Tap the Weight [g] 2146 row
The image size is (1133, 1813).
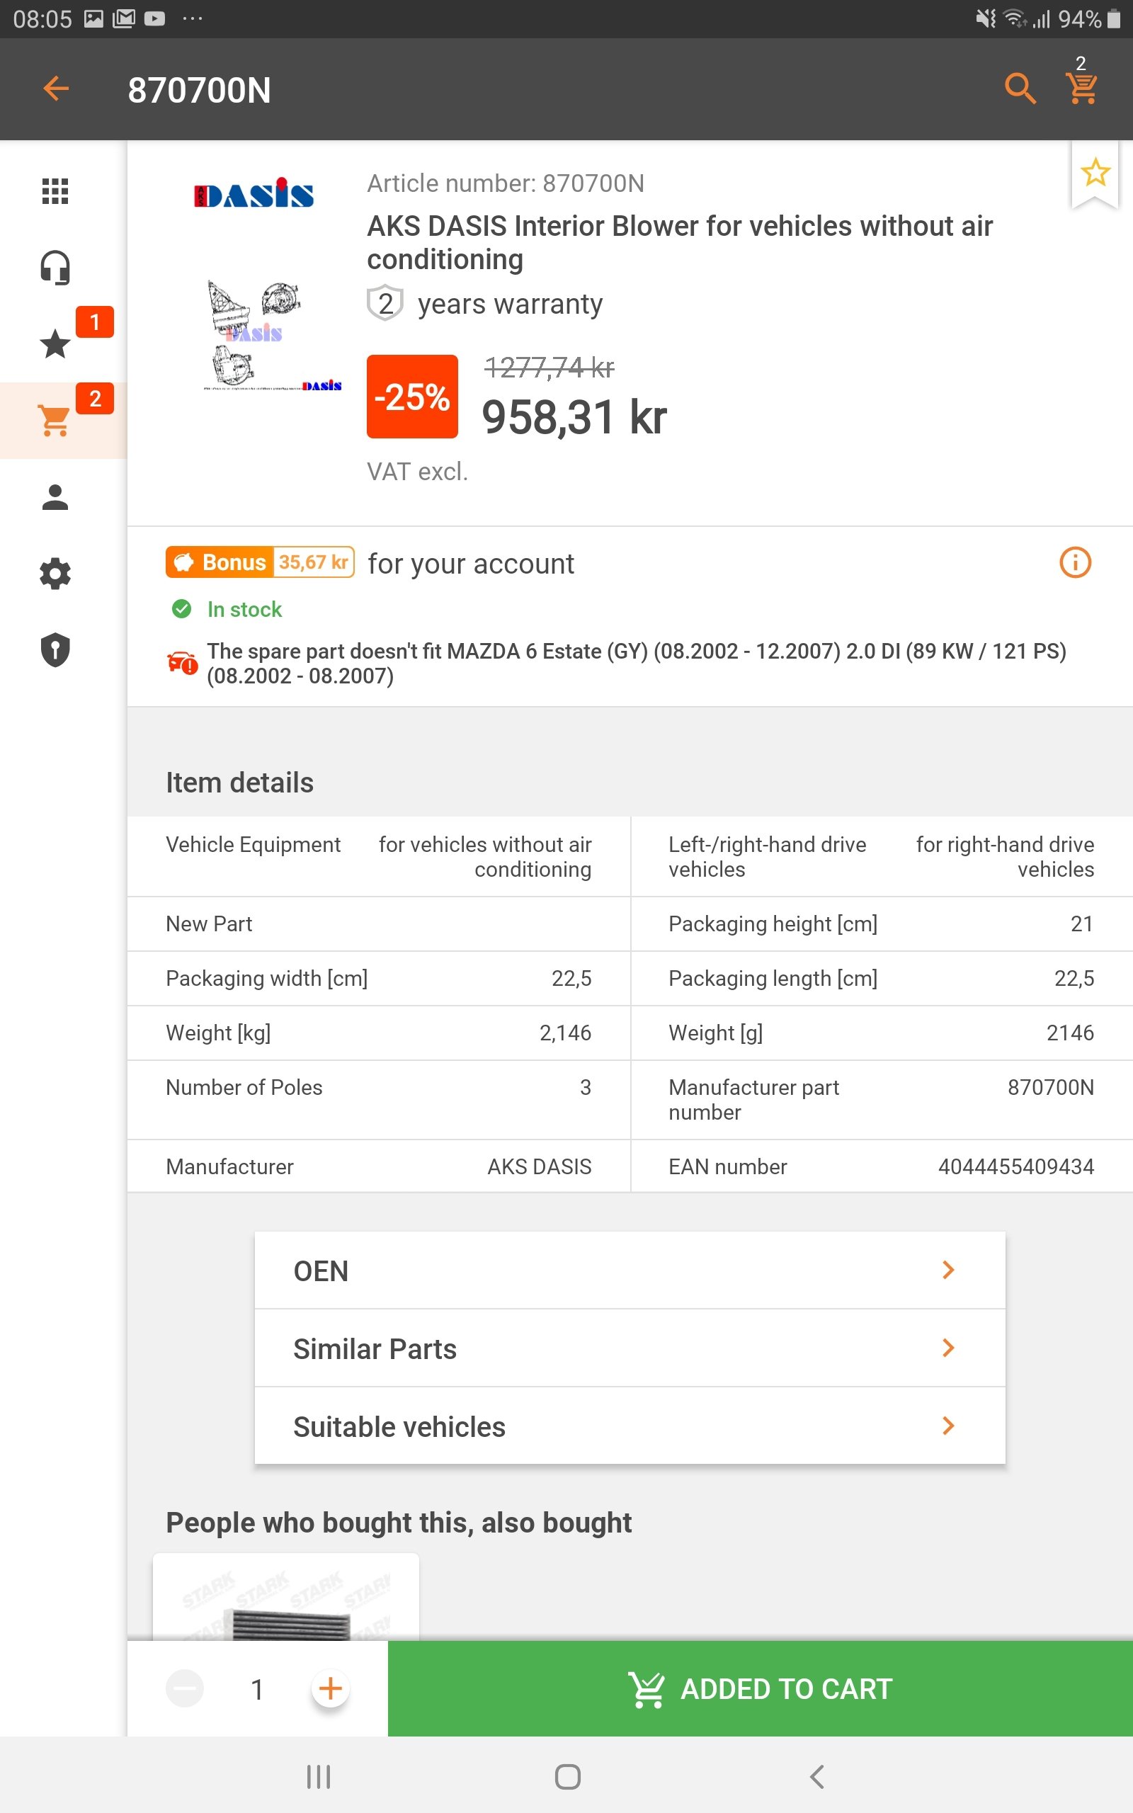tap(881, 1033)
